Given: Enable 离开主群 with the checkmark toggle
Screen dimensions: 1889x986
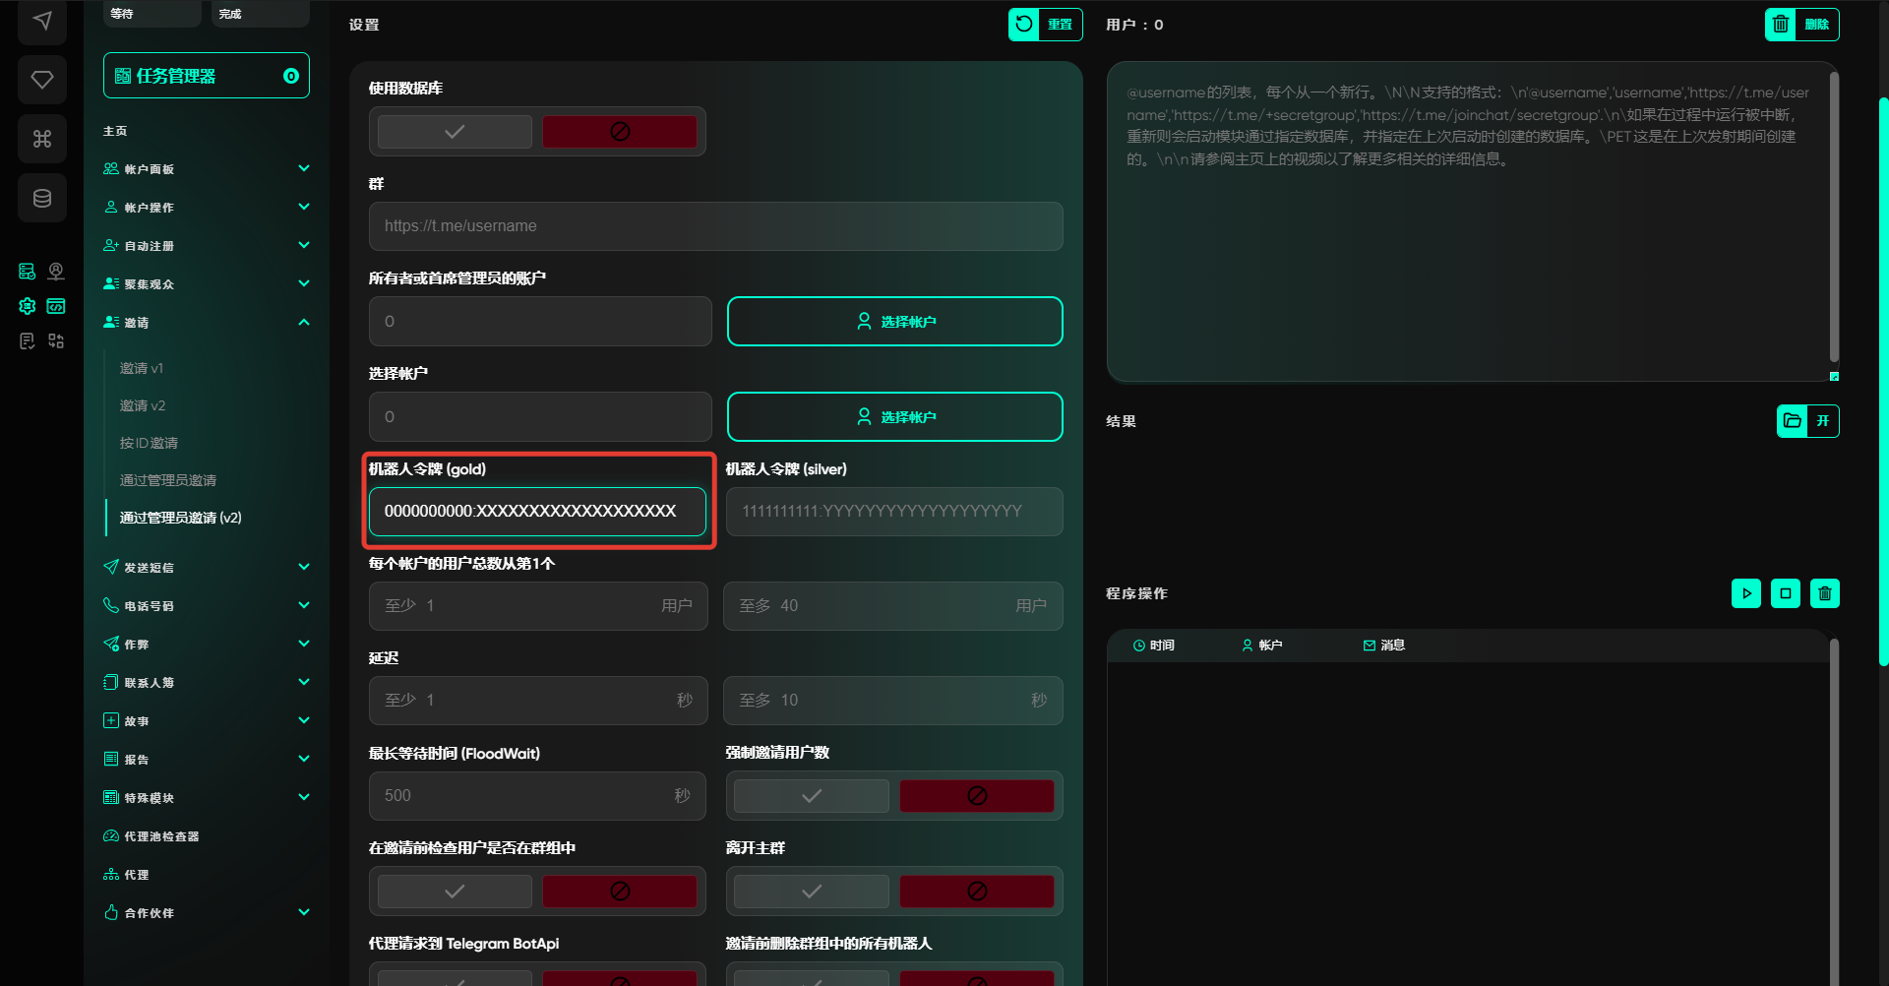Looking at the screenshot, I should (x=811, y=892).
